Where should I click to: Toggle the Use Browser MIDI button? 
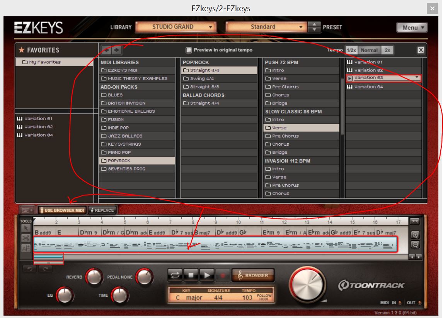(62, 210)
